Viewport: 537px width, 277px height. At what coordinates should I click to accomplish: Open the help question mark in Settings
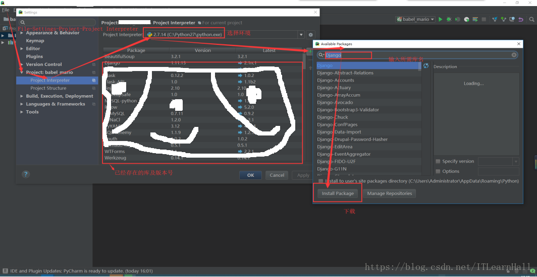tap(26, 174)
